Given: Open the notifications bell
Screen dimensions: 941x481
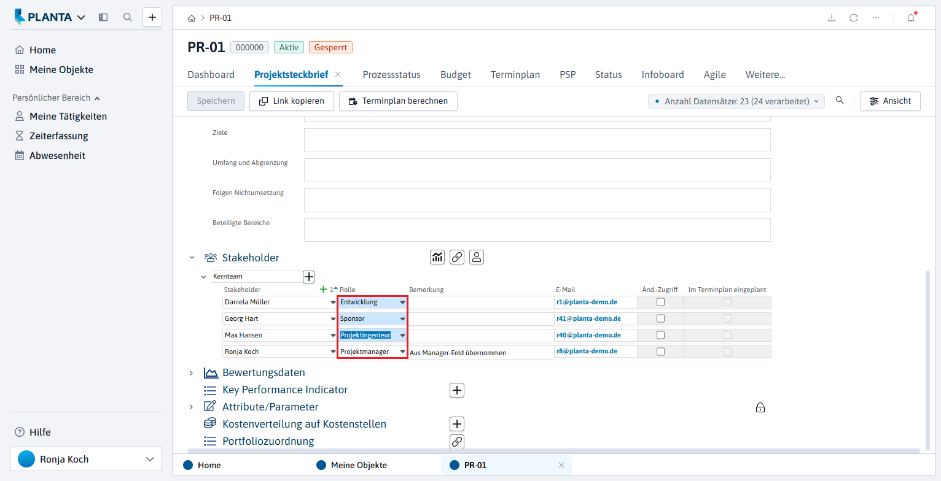Looking at the screenshot, I should 911,18.
